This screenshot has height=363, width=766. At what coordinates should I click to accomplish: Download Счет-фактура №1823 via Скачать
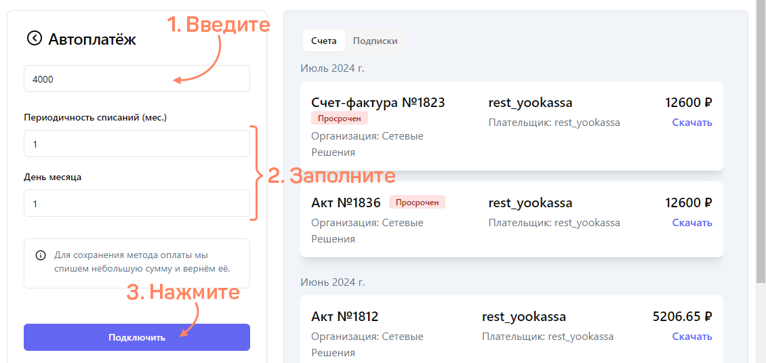pos(692,123)
